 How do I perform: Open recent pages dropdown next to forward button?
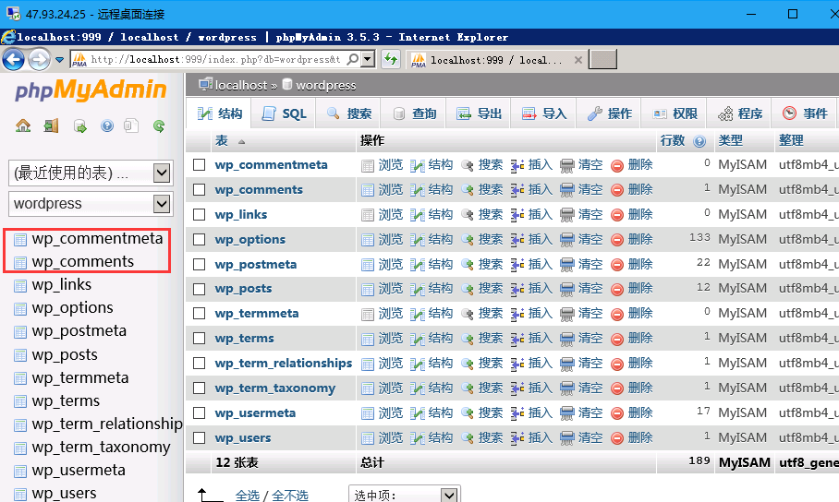(59, 59)
